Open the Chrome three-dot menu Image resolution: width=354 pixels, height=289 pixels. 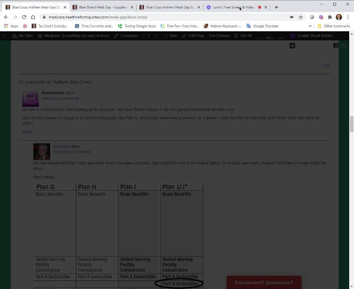(348, 17)
